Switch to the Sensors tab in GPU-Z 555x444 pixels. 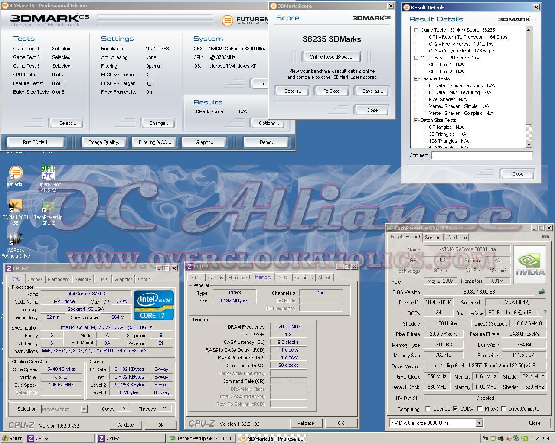tap(433, 238)
